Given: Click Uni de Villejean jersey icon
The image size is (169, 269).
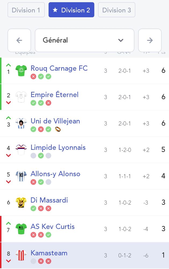Looking at the screenshot, I should (21, 123).
